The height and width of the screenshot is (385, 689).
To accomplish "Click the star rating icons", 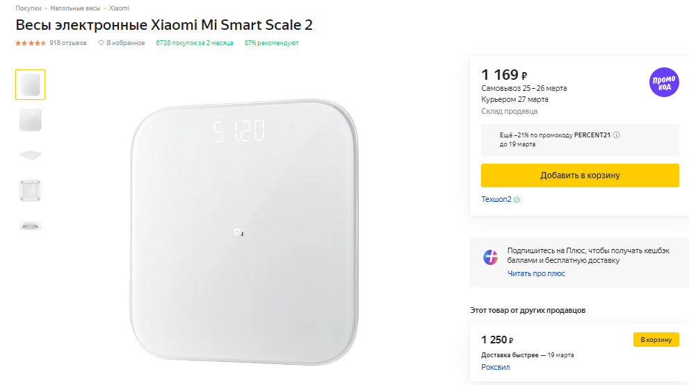I will click(x=31, y=43).
